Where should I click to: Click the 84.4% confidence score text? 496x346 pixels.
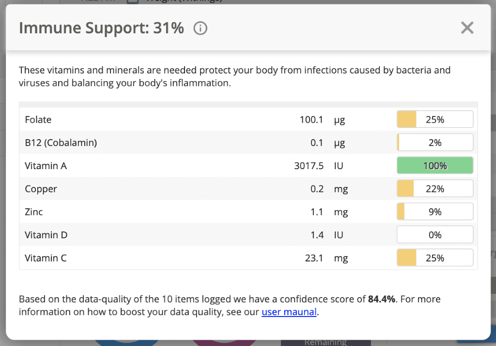click(x=382, y=299)
